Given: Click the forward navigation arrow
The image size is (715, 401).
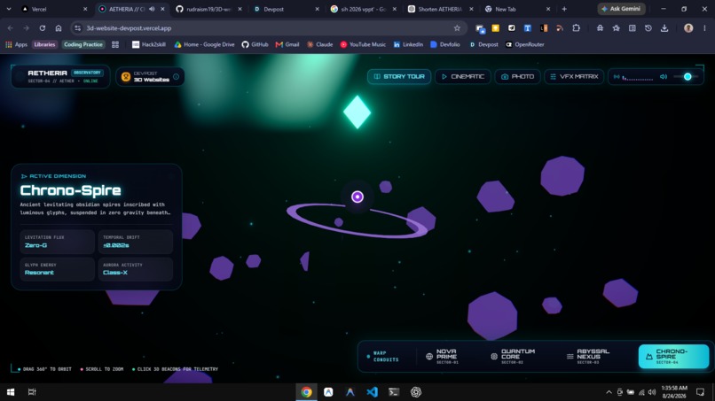Looking at the screenshot, I should click(x=27, y=28).
